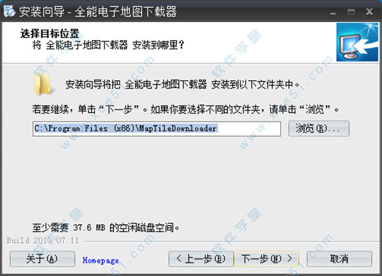Click the 浏览(R)... browse button
This screenshot has width=382, height=276.
[319, 128]
